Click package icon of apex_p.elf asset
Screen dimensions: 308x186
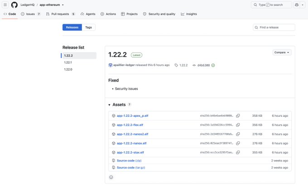tap(114, 116)
